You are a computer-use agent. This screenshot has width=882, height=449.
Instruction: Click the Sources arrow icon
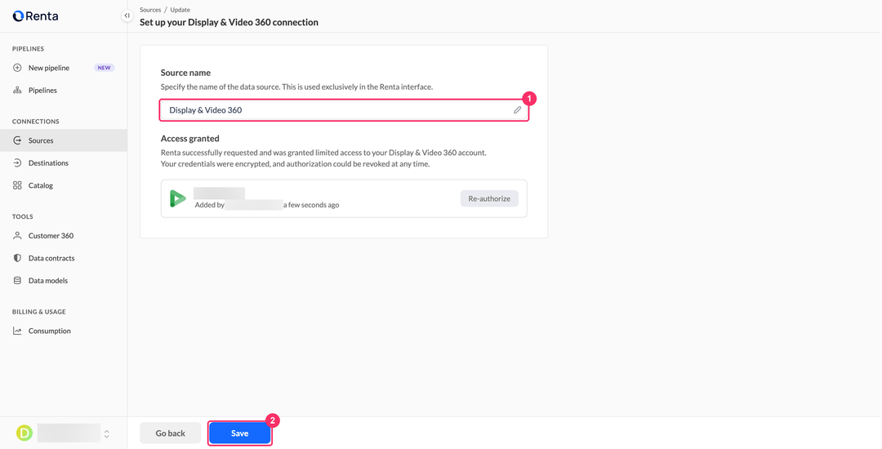pyautogui.click(x=17, y=140)
